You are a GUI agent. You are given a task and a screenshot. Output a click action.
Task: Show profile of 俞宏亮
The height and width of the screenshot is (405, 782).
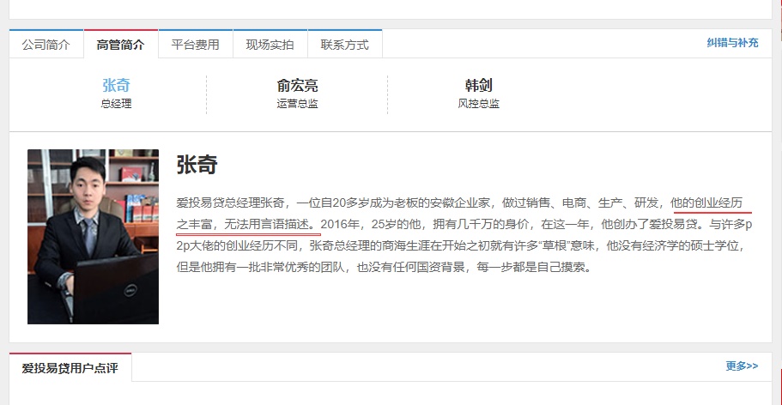coord(297,86)
